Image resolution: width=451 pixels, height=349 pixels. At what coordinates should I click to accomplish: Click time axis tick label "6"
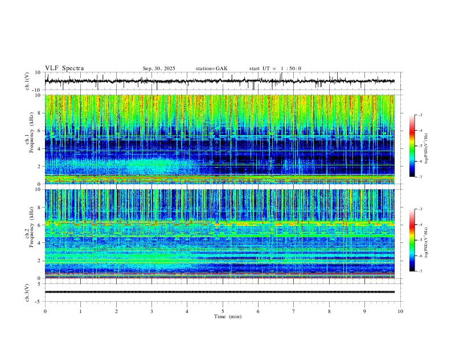tap(258, 311)
